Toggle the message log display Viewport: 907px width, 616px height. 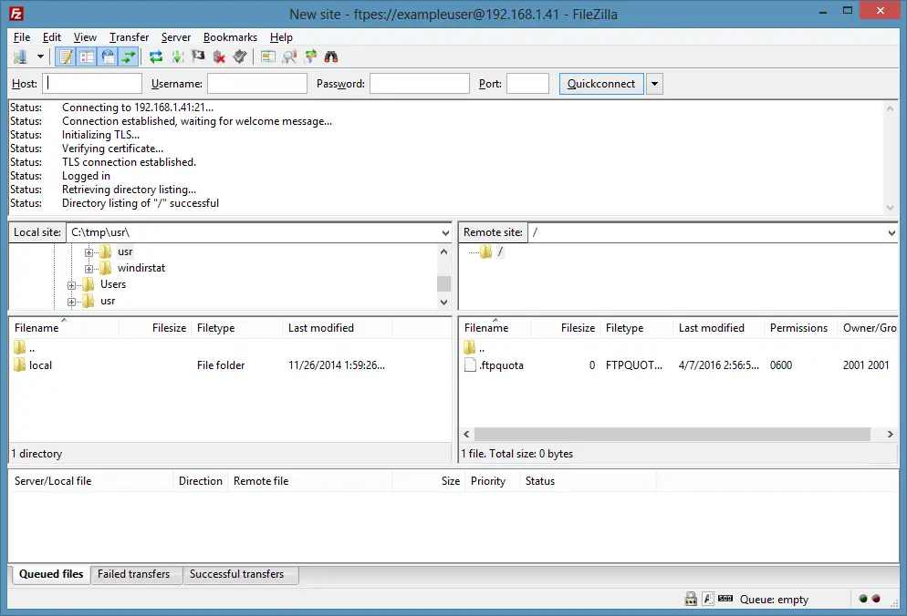66,56
